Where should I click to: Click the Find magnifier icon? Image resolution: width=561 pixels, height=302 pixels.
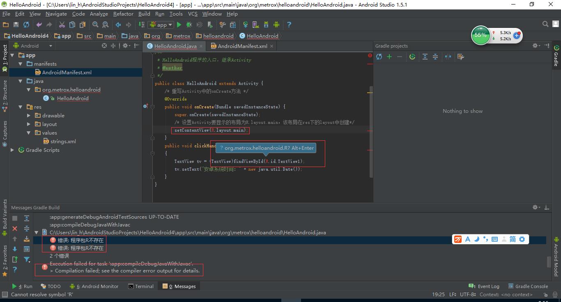95,25
